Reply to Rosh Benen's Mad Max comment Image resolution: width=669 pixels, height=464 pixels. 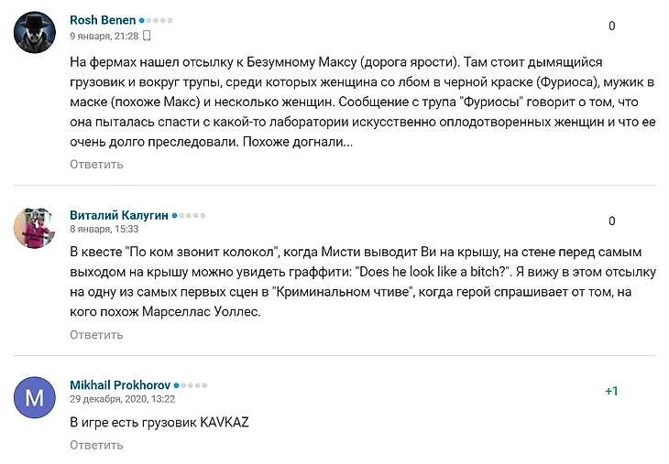click(96, 165)
